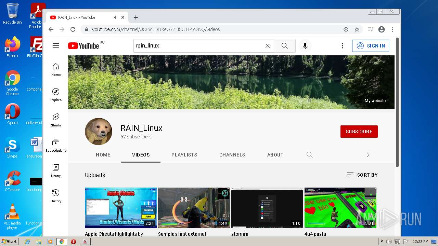
Task: Mute the tab via speaker icon
Action: point(116,17)
